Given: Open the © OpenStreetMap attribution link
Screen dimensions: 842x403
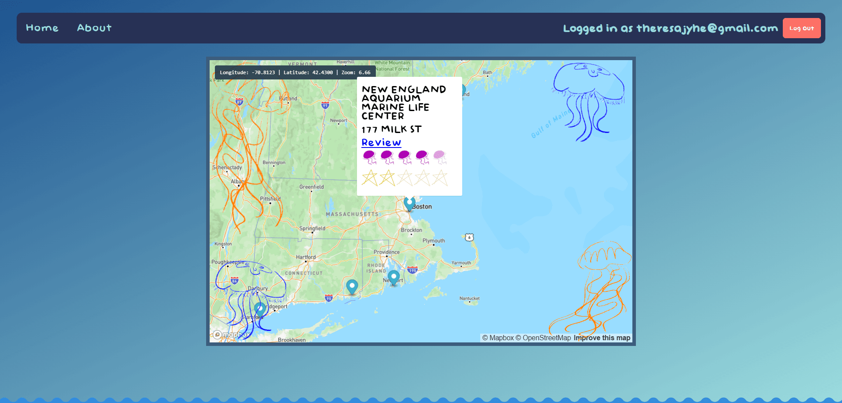Looking at the screenshot, I should click(543, 338).
